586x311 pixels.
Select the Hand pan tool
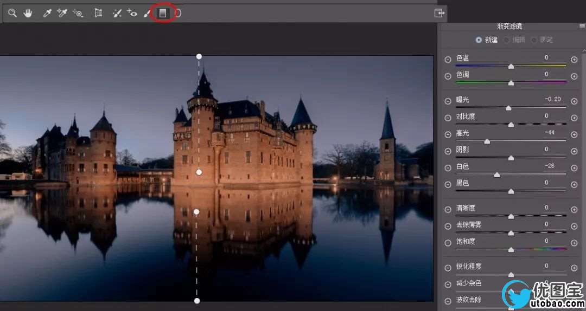pyautogui.click(x=28, y=14)
